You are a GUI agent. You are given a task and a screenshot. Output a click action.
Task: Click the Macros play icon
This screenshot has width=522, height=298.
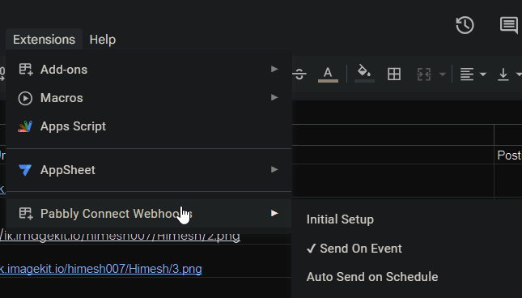click(25, 98)
